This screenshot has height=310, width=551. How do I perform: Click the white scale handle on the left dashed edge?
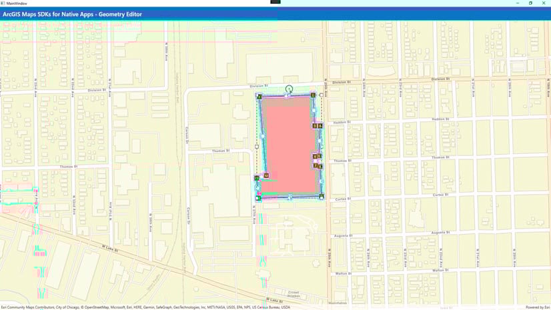click(257, 147)
